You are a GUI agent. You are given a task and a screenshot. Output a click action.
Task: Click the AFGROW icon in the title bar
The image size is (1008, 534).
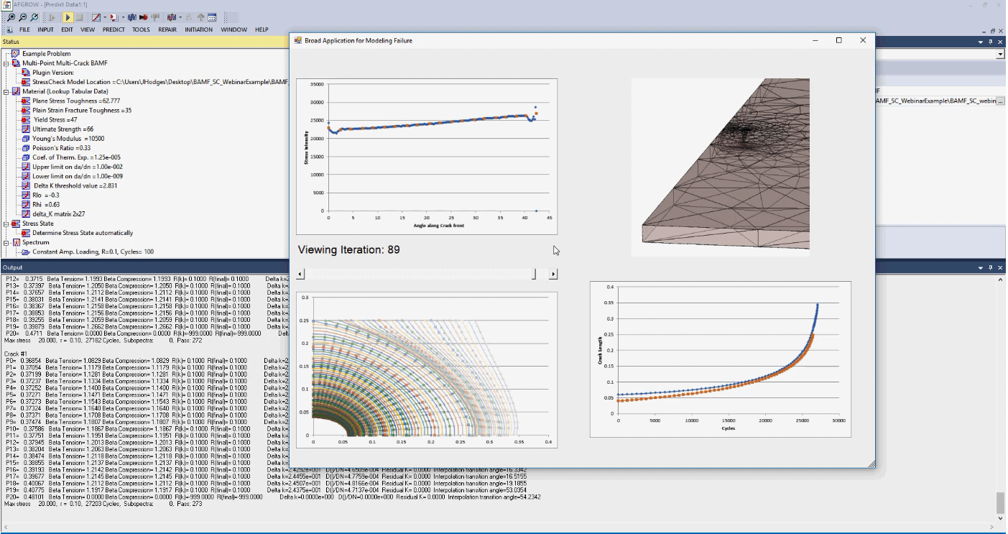click(x=6, y=4)
